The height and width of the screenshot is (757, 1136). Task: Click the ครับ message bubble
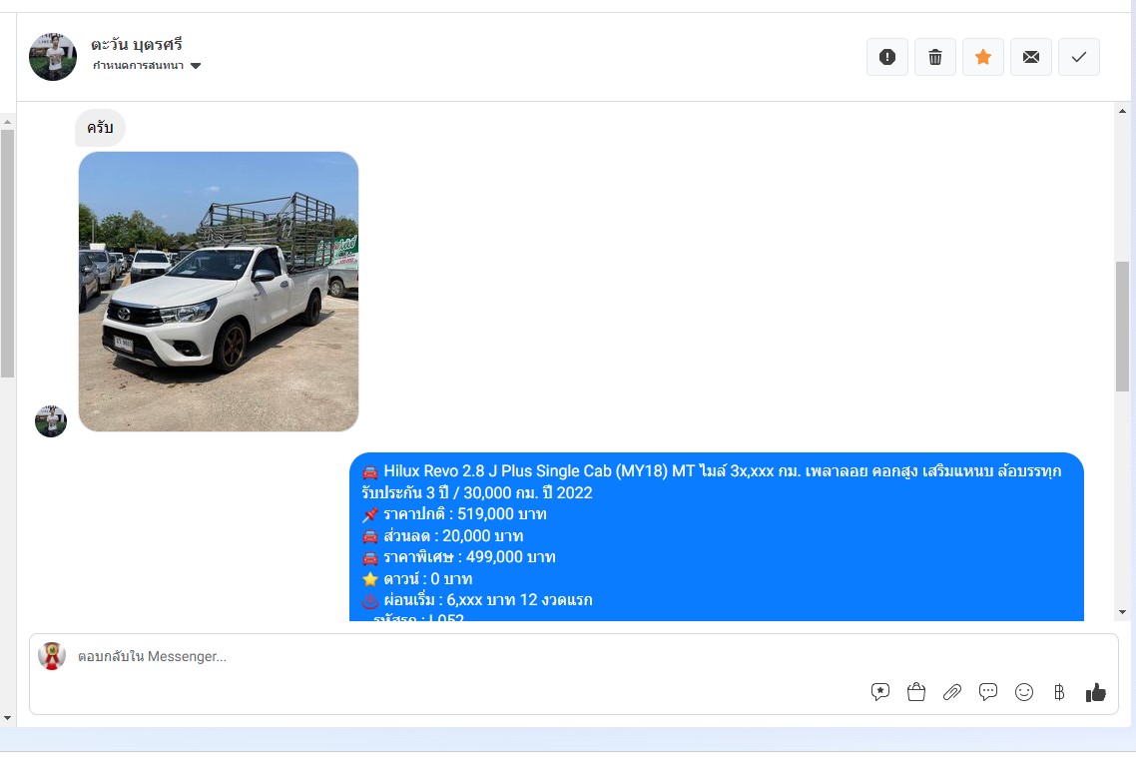tap(100, 128)
